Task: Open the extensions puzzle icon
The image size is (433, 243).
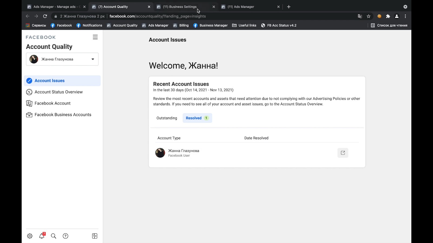Action: click(x=388, y=16)
